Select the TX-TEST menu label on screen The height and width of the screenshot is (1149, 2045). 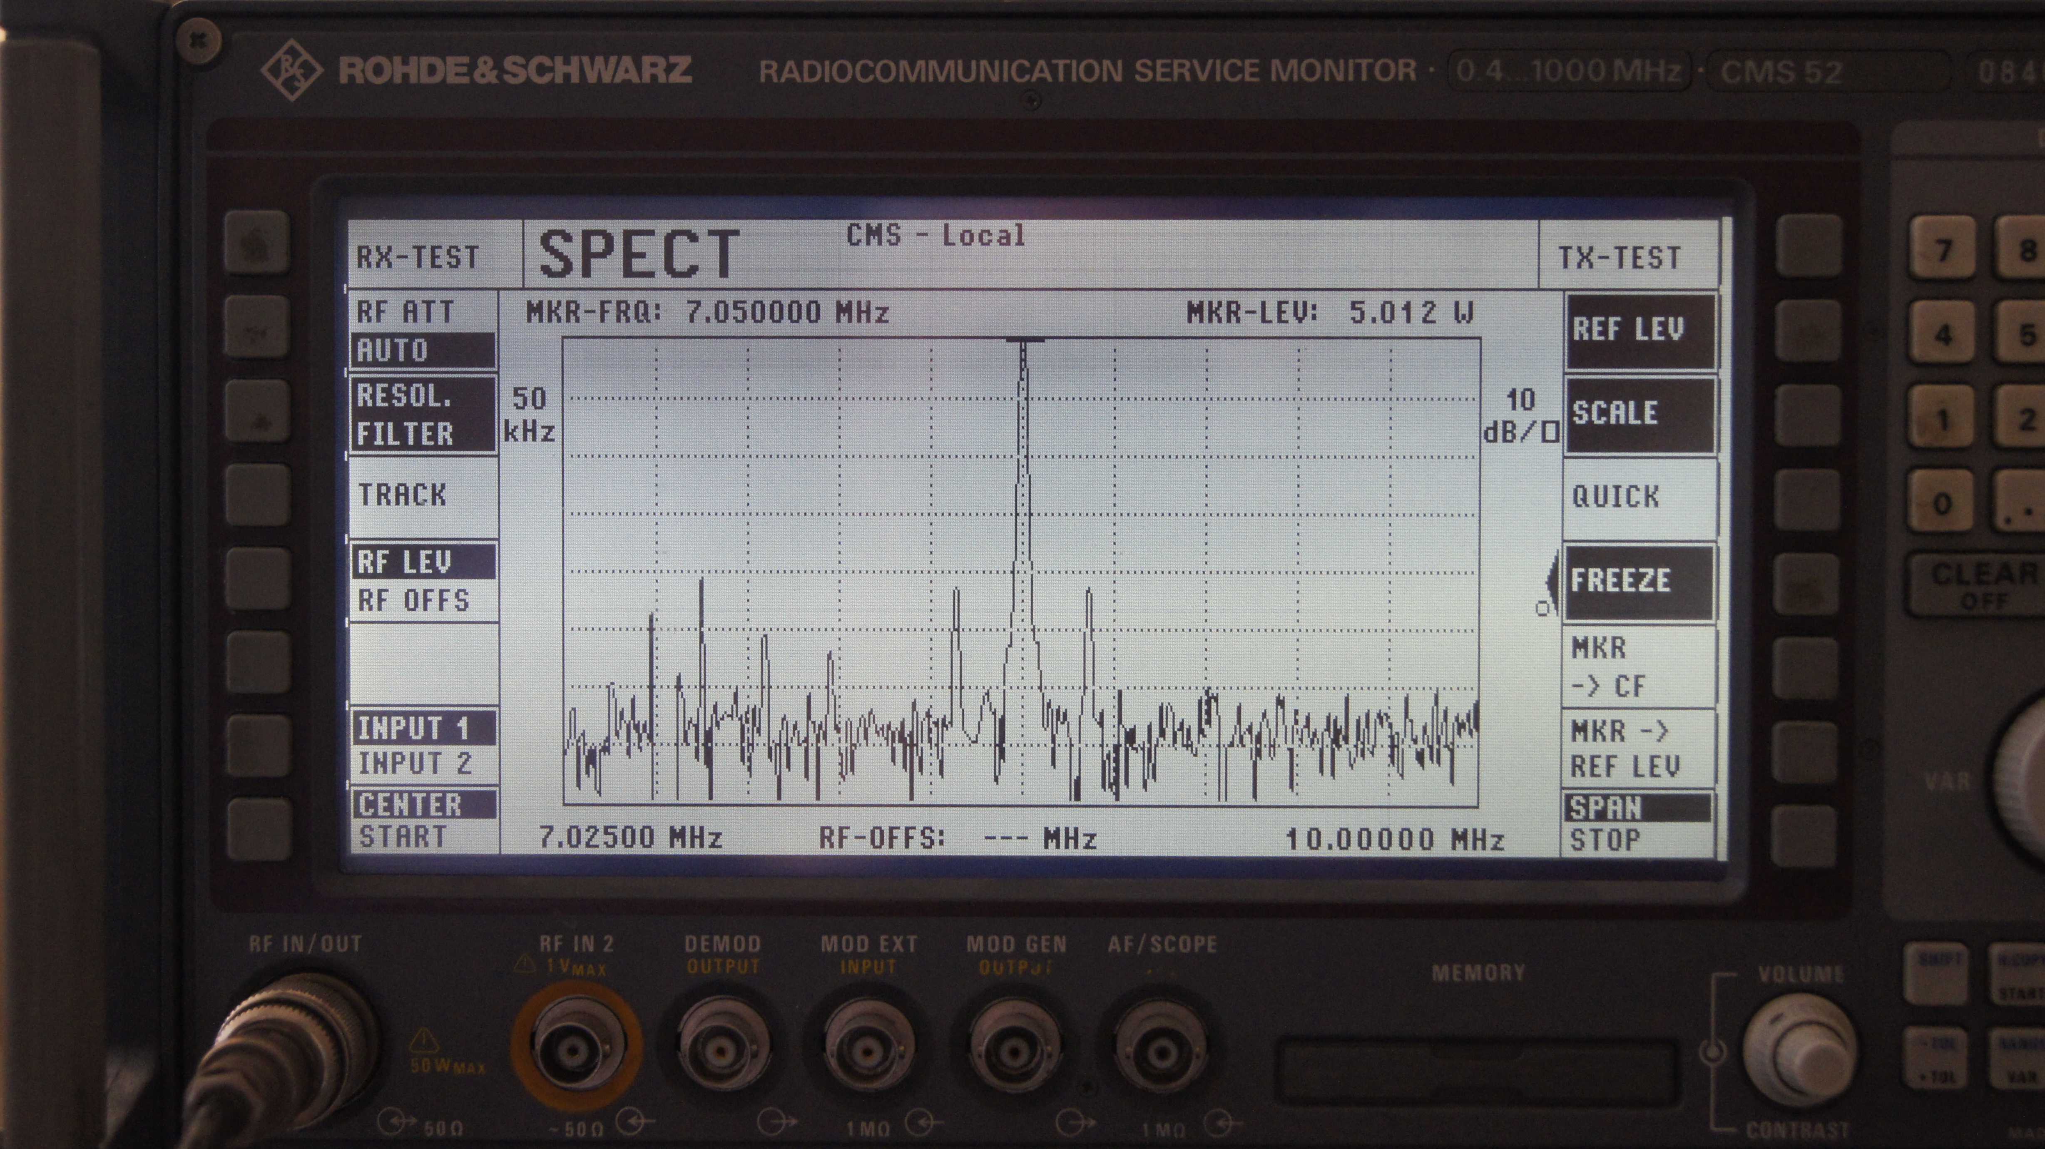1620,258
